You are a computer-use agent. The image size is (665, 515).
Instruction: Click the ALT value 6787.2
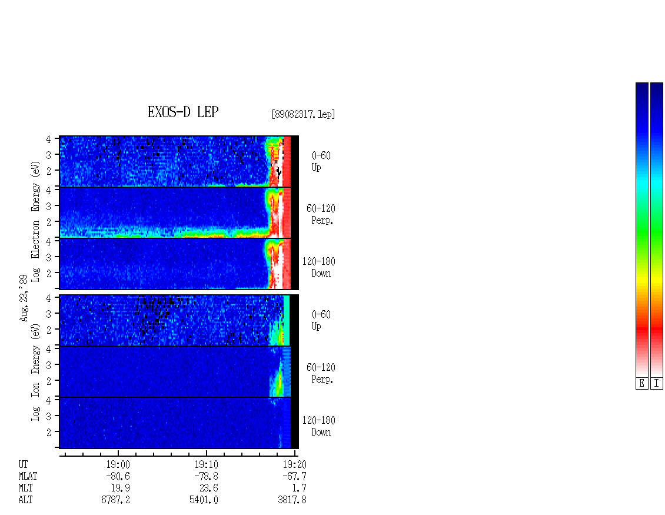pos(115,500)
